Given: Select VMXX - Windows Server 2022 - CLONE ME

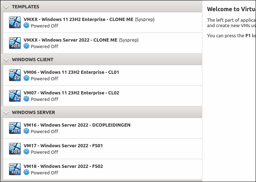Looking at the screenshot, I should coord(103,43).
